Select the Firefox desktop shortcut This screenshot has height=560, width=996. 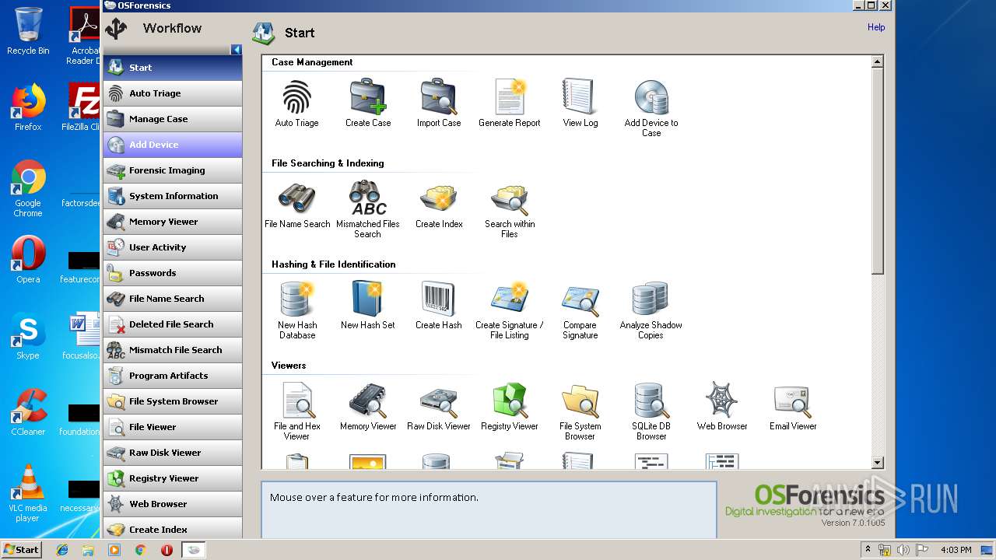28,107
